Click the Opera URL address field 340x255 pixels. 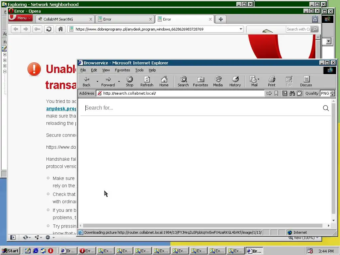[x=155, y=29]
